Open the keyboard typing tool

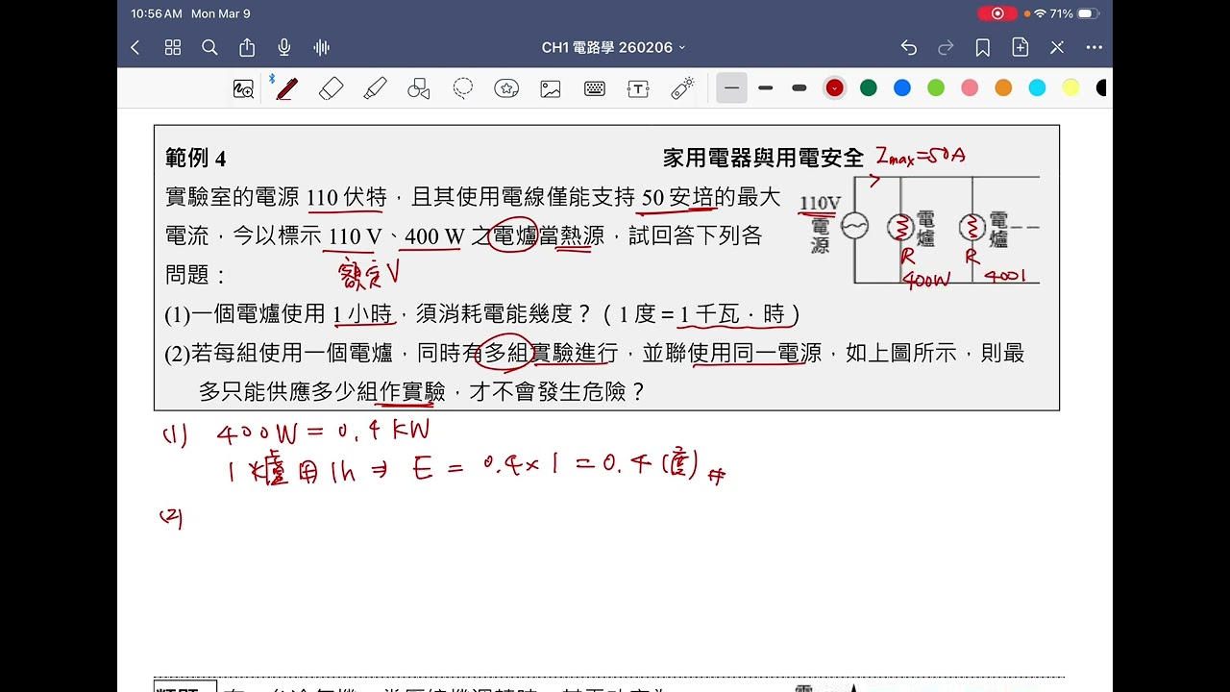pos(595,88)
